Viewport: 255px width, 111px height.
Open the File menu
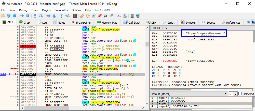pos(3,10)
